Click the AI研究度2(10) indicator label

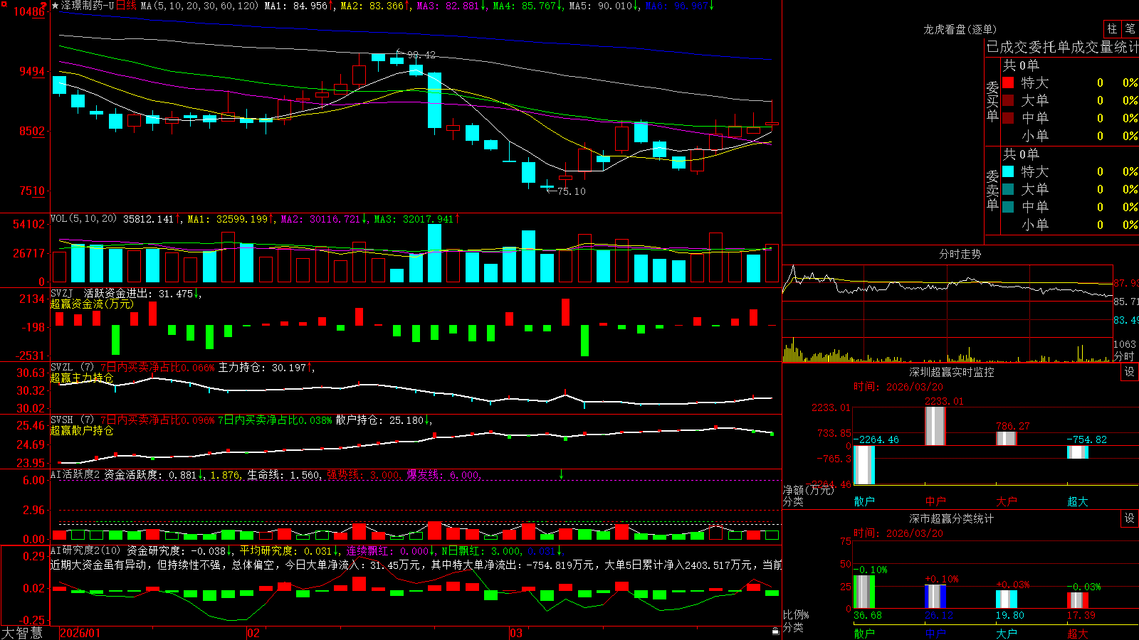click(86, 550)
